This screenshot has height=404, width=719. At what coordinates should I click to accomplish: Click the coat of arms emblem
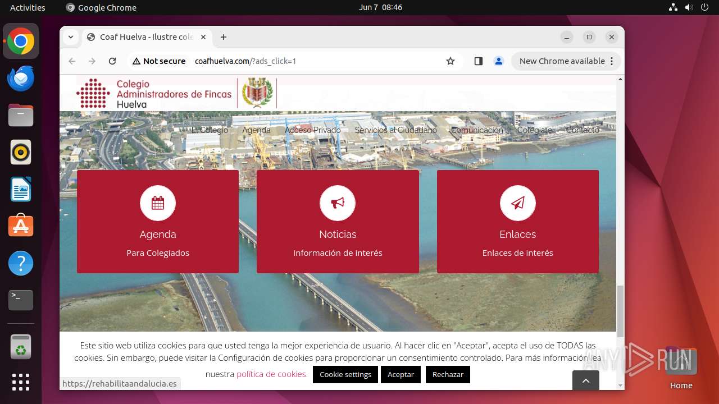coord(257,93)
